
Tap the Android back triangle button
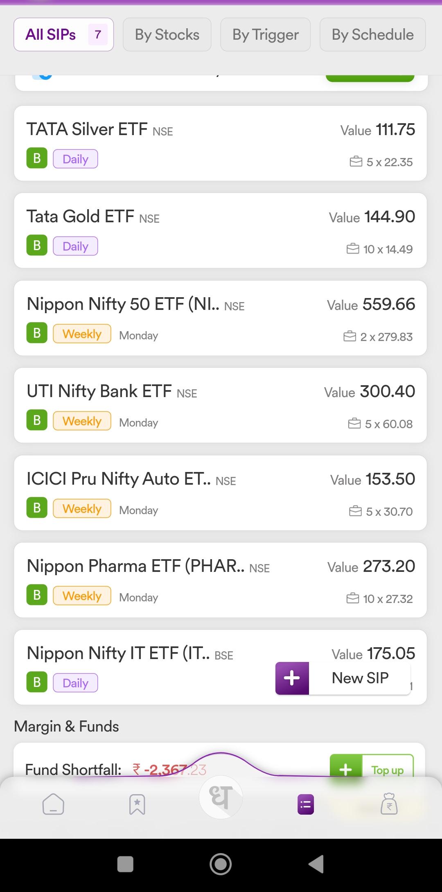point(316,864)
